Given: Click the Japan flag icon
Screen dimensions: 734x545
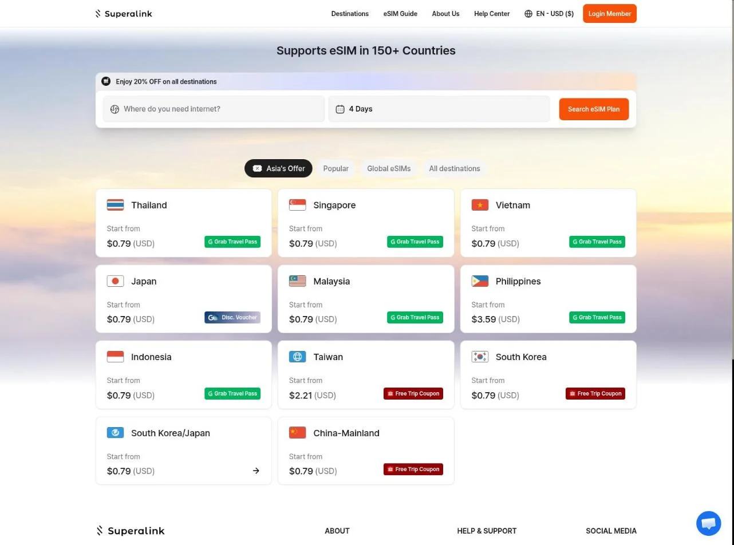Looking at the screenshot, I should pyautogui.click(x=115, y=281).
